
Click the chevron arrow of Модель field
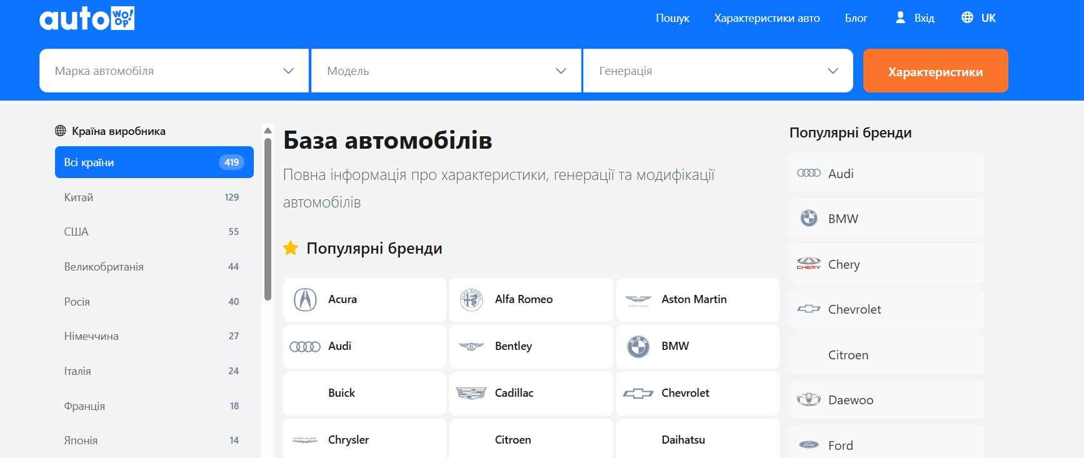point(561,71)
